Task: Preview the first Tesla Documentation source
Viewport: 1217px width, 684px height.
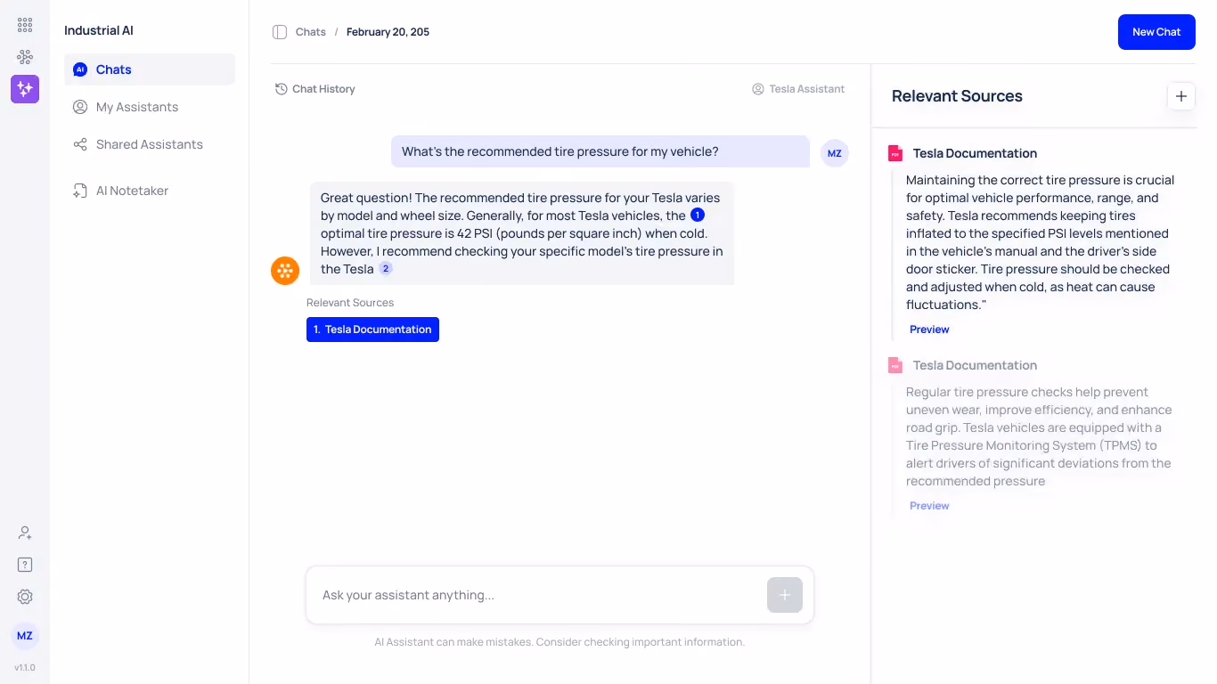Action: 929,330
